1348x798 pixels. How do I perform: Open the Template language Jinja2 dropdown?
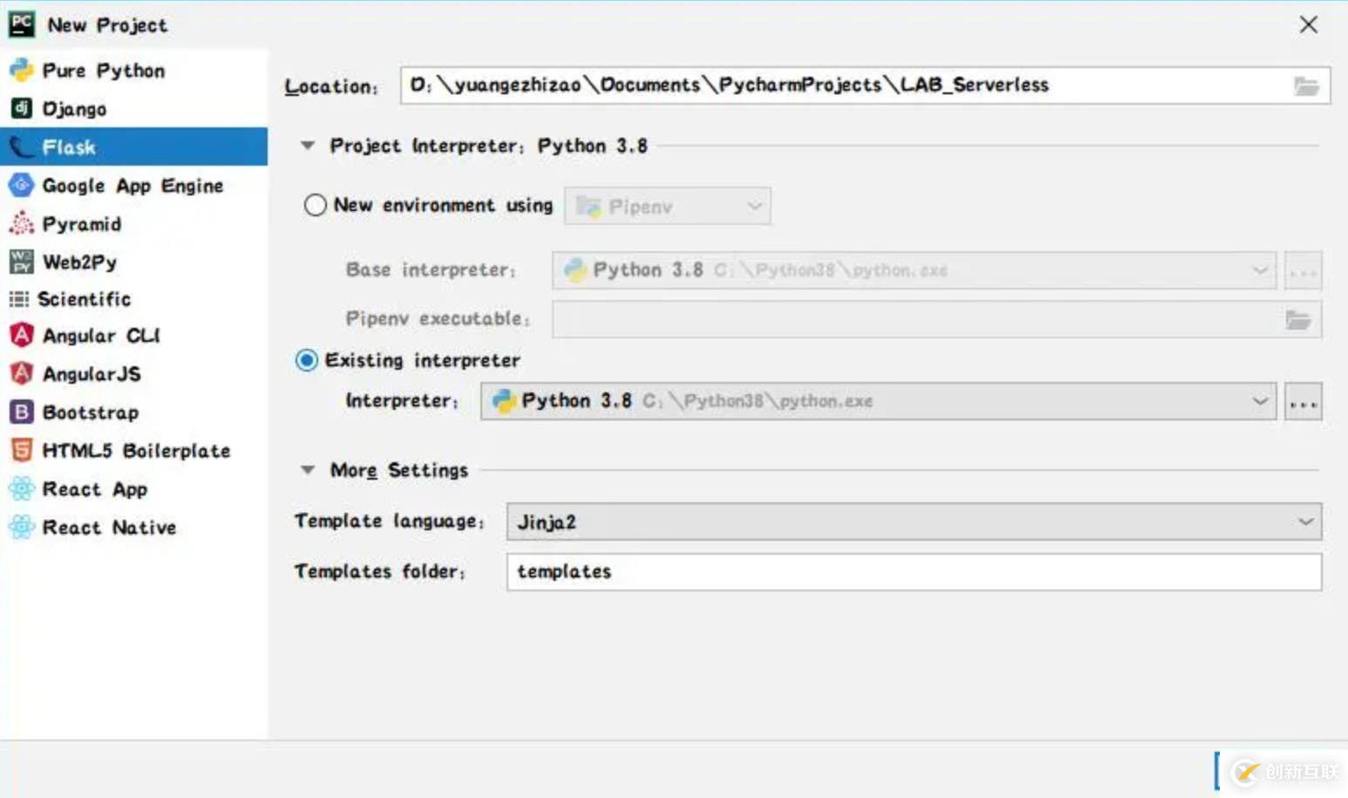click(x=1304, y=522)
